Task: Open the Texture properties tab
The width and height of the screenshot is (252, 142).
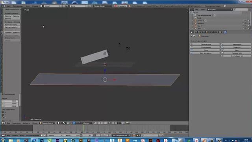Action: (220, 32)
